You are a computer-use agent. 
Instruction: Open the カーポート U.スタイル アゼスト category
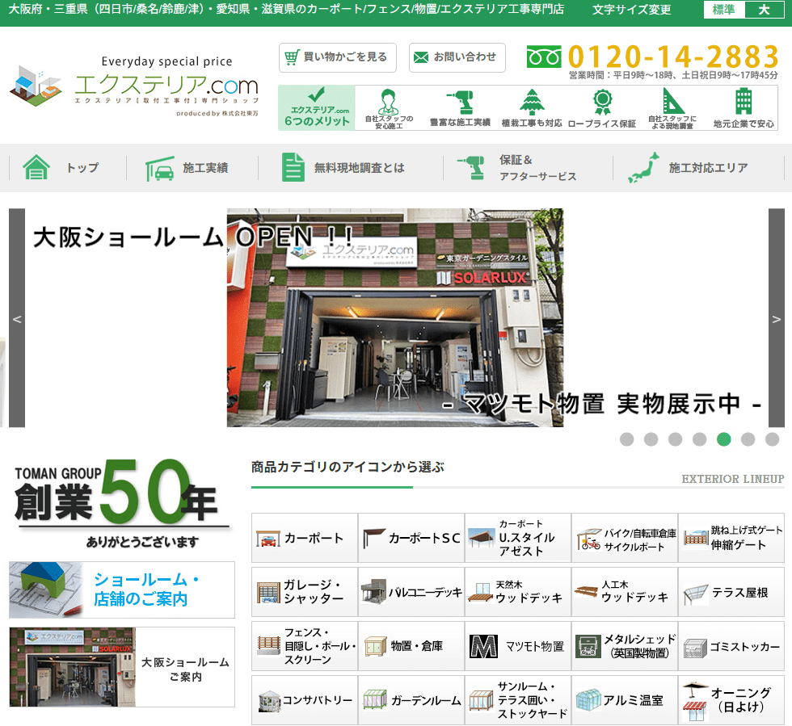pyautogui.click(x=518, y=538)
